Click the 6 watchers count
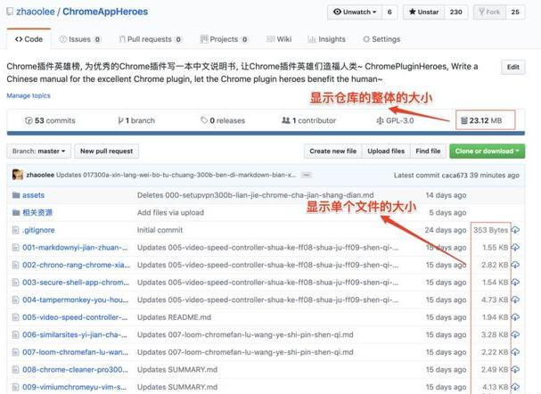Screen dimensions: 541x394 click(x=389, y=12)
